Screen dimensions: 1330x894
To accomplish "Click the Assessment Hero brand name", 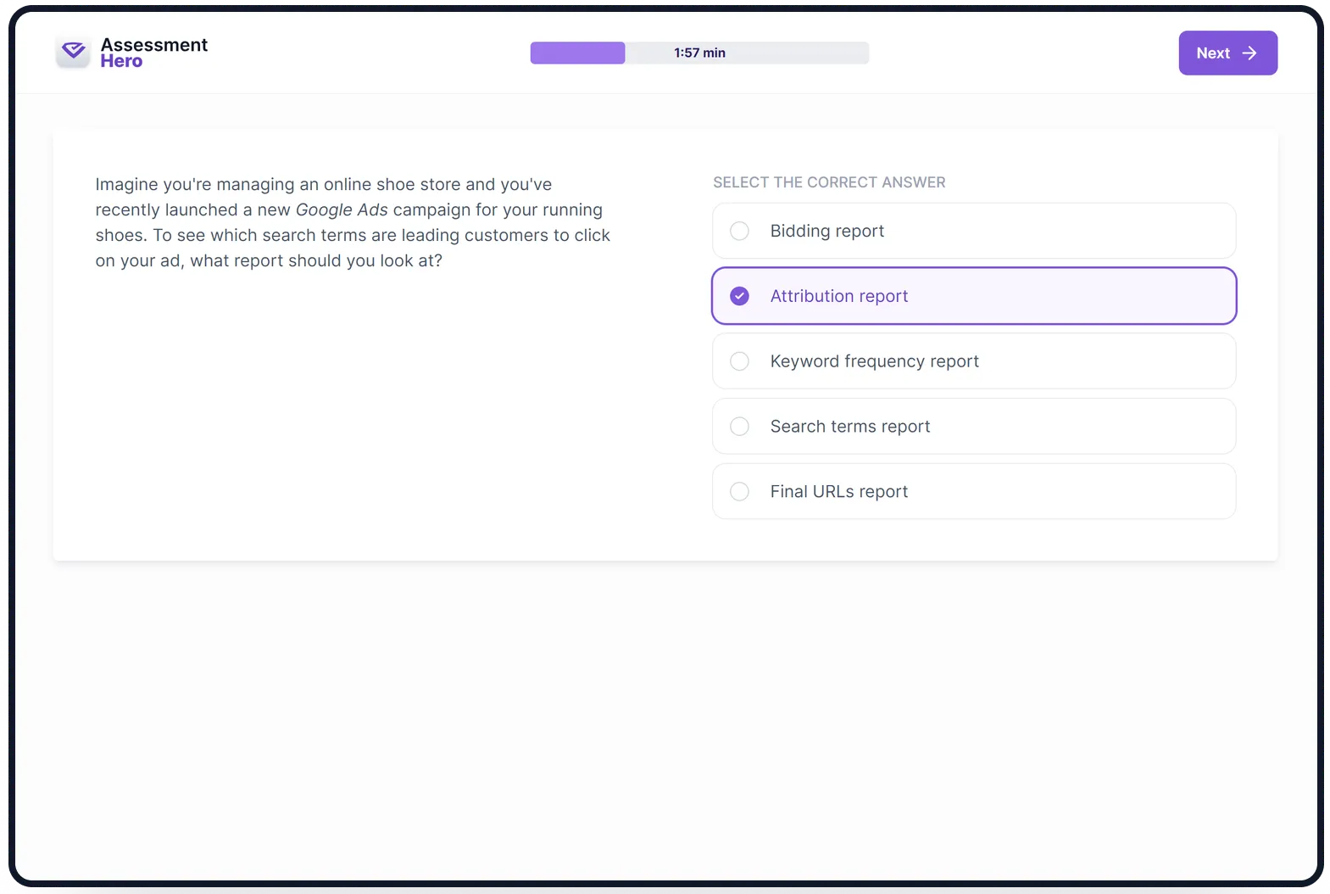I will (x=153, y=53).
